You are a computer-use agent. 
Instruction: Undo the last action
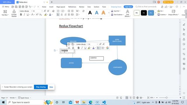pos(30,7)
